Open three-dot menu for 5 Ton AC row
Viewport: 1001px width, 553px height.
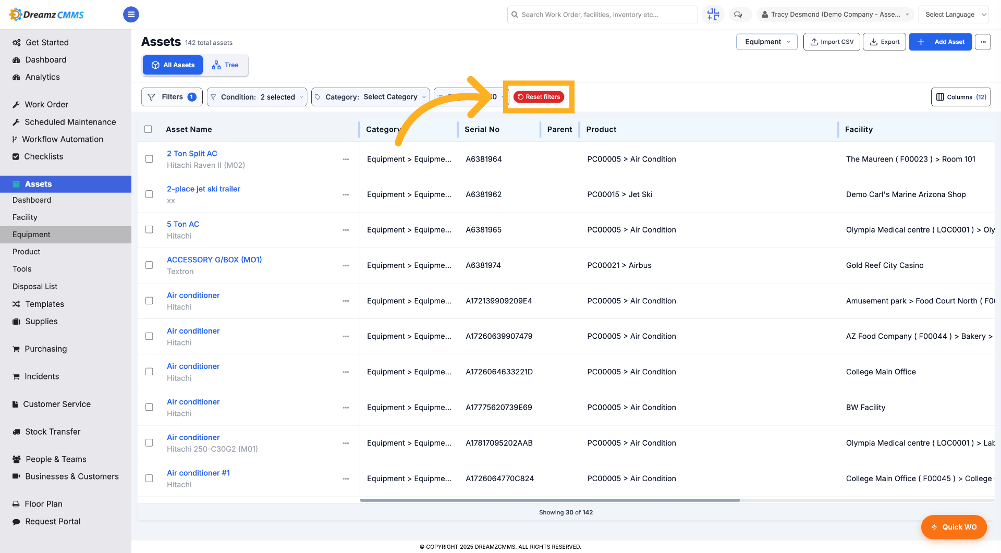tap(346, 230)
